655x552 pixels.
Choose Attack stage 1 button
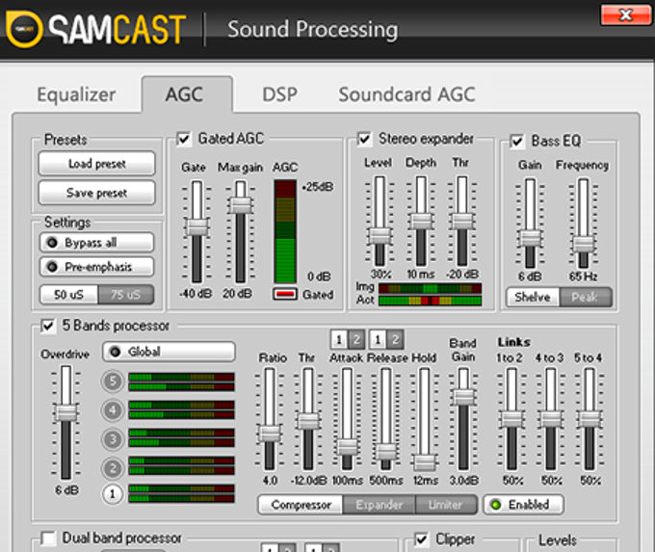click(x=339, y=339)
